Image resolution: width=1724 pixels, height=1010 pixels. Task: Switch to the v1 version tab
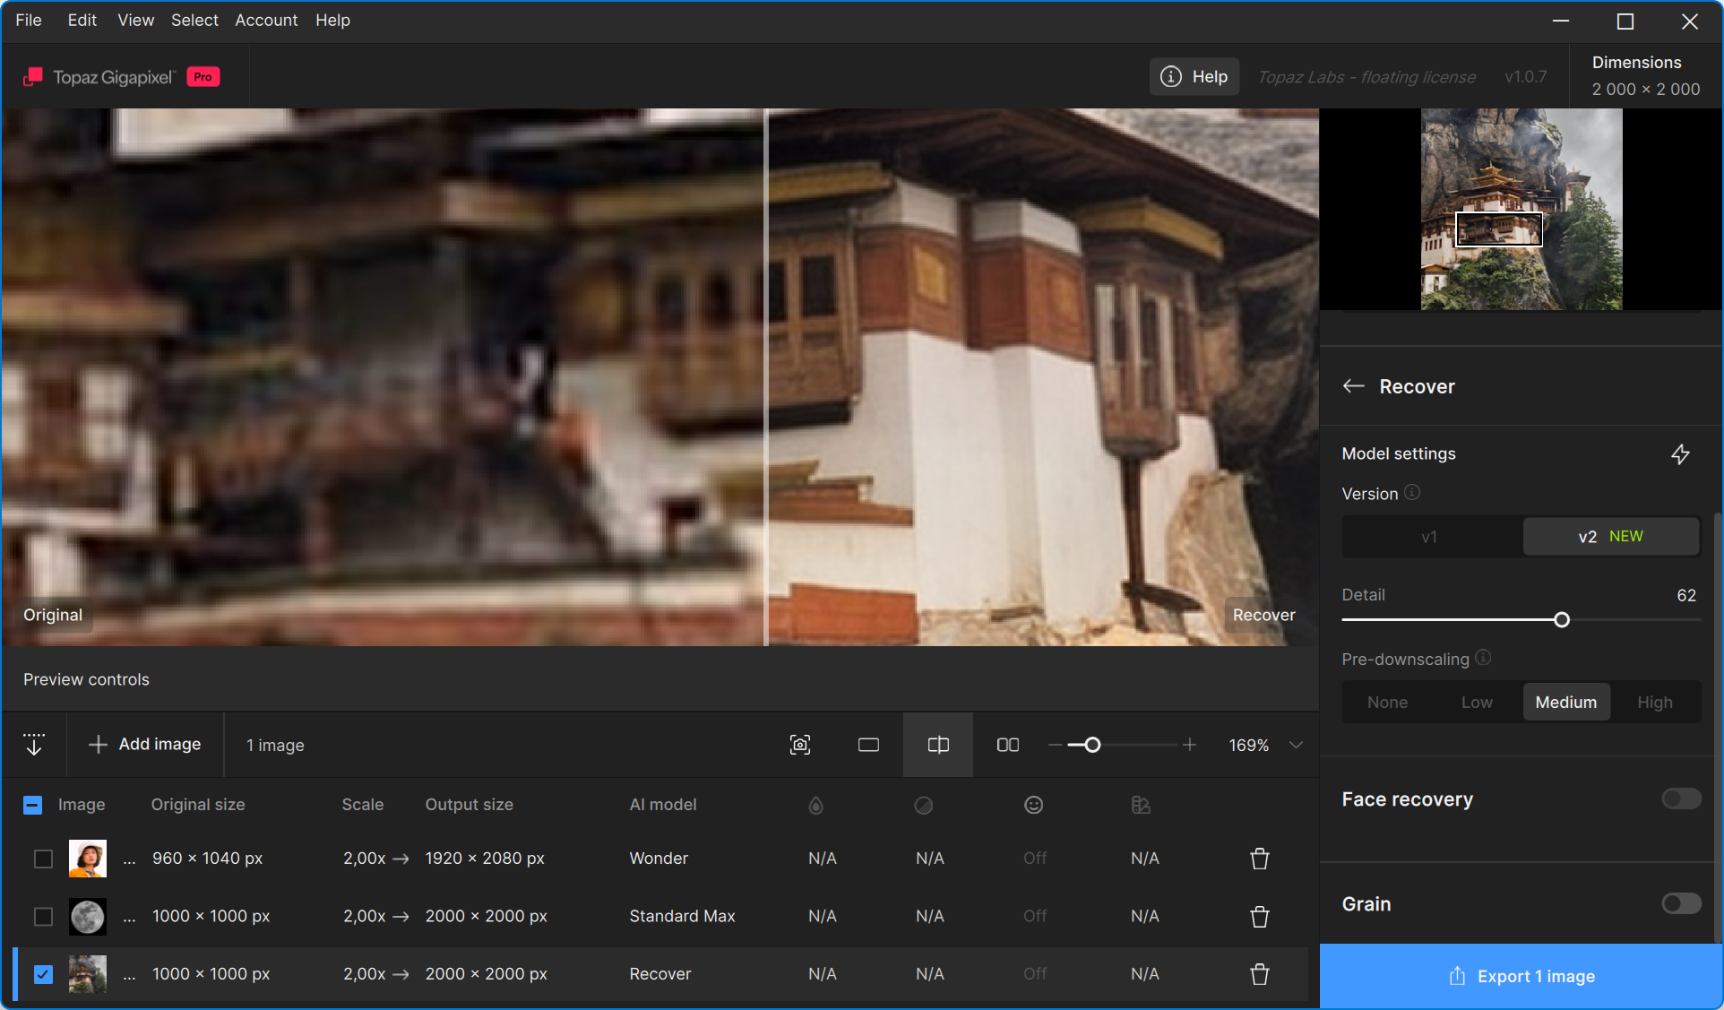1430,537
